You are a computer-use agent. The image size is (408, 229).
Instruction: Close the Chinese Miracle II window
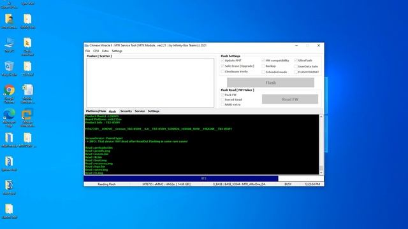(x=319, y=45)
